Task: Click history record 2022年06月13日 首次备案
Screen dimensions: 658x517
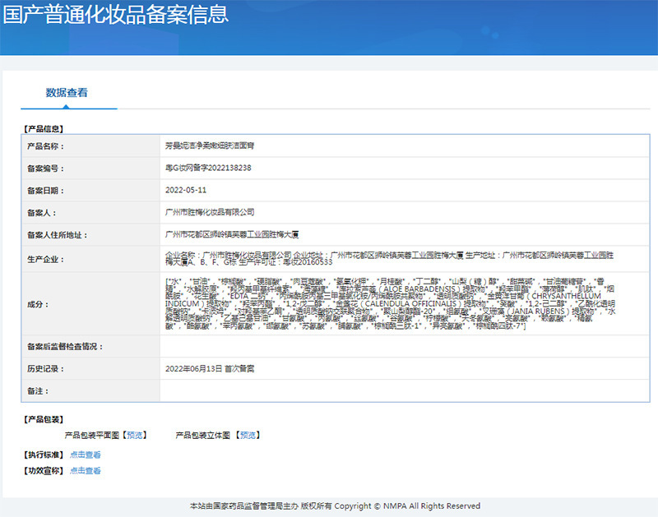Action: pos(210,368)
